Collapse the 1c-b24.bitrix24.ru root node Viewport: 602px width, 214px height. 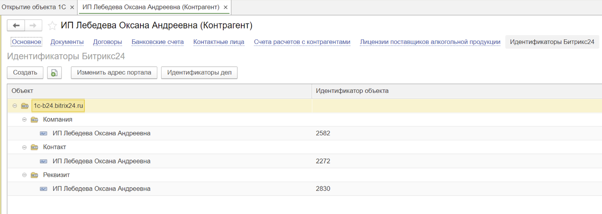[15, 106]
